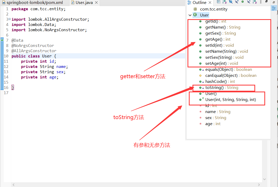Select setSex(String) : void in Outline
Viewport: 278px width, 187px height.
point(224,57)
